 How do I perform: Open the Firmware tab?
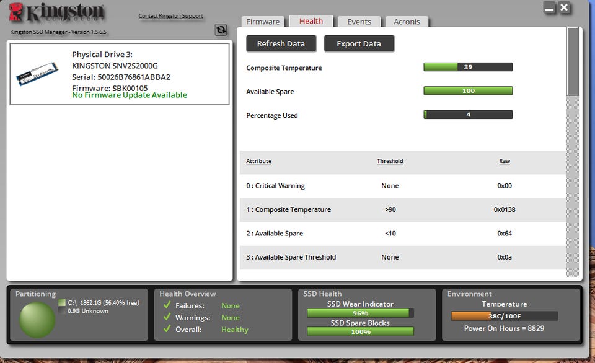coord(263,22)
